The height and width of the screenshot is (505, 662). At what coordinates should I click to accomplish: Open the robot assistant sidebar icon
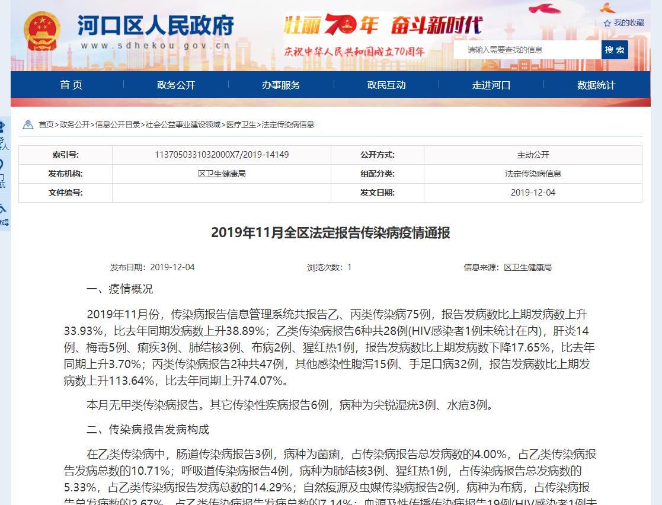pyautogui.click(x=2, y=133)
